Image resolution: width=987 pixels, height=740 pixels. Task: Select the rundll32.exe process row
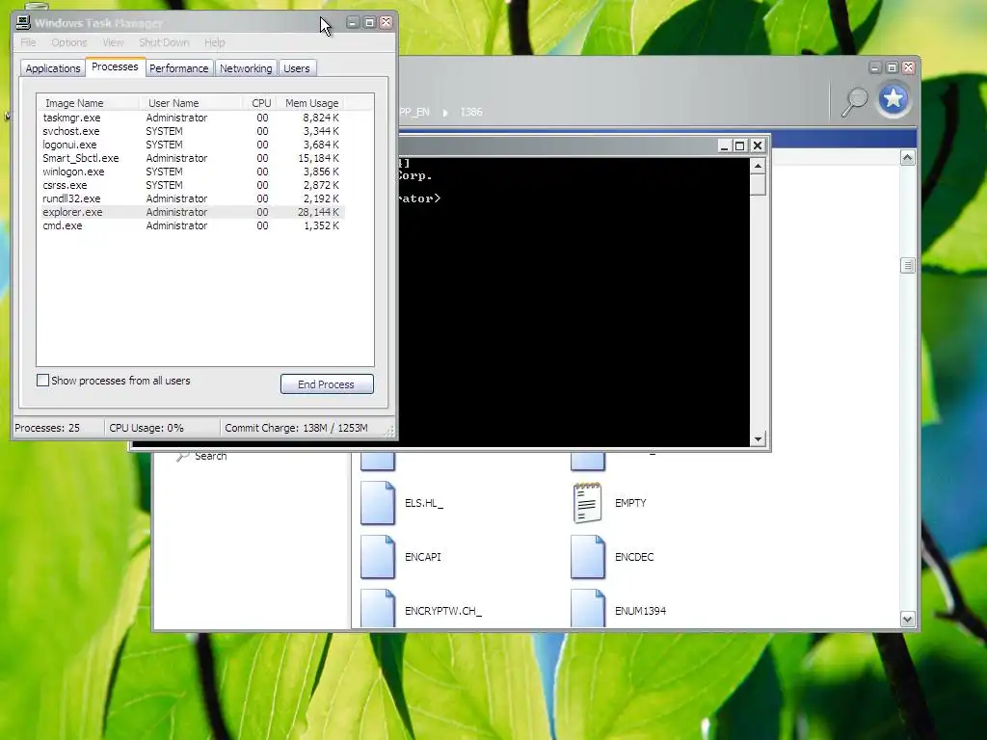tap(193, 198)
